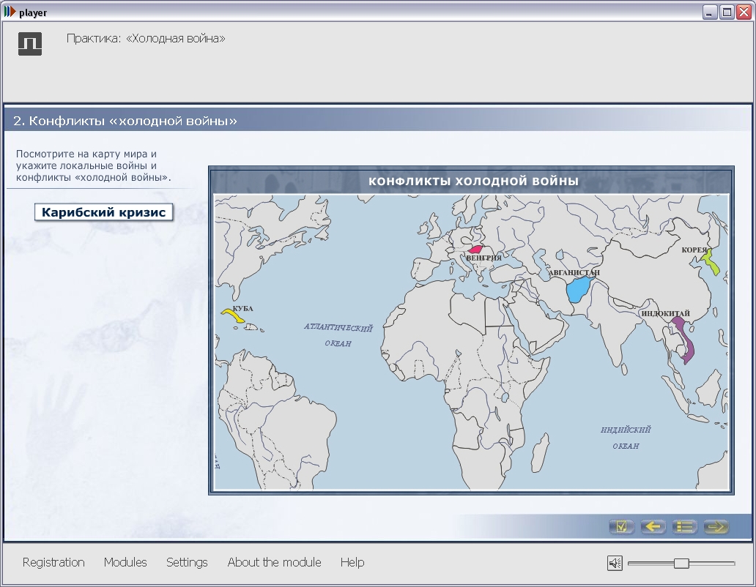This screenshot has width=756, height=587.
Task: Click the module logo icon at top left
Action: [30, 44]
